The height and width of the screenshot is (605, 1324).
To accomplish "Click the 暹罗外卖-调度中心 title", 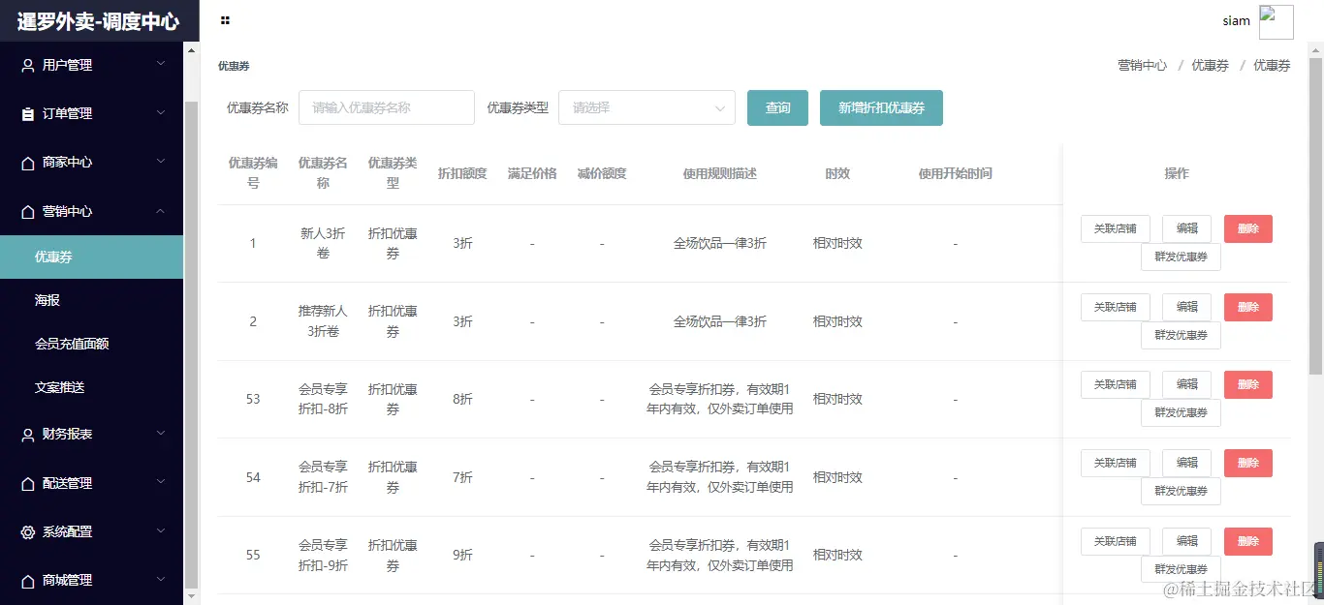I will 98,21.
